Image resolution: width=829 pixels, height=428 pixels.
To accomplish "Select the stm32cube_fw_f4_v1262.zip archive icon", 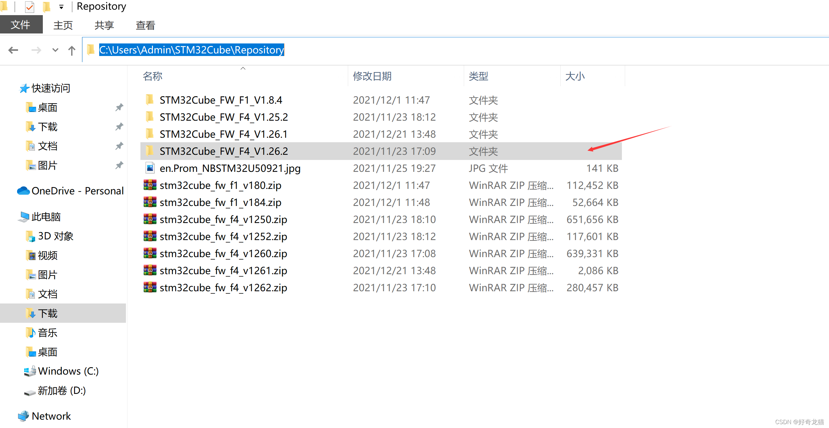I will coord(150,287).
